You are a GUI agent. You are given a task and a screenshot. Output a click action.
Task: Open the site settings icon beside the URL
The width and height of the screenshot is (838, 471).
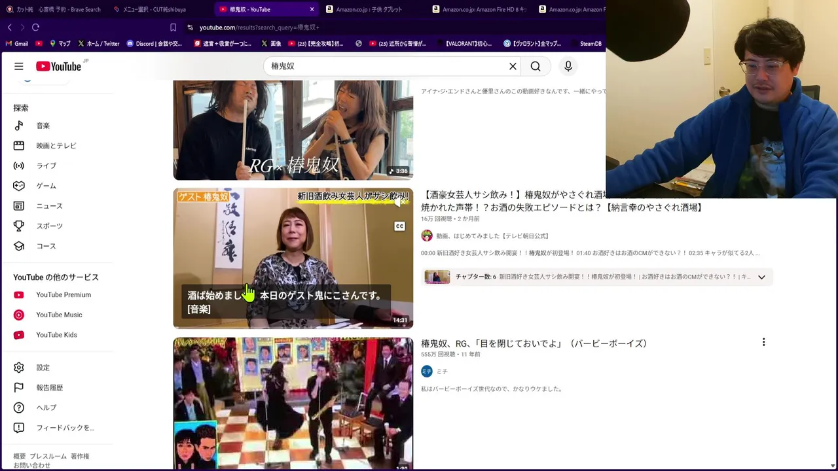click(190, 27)
